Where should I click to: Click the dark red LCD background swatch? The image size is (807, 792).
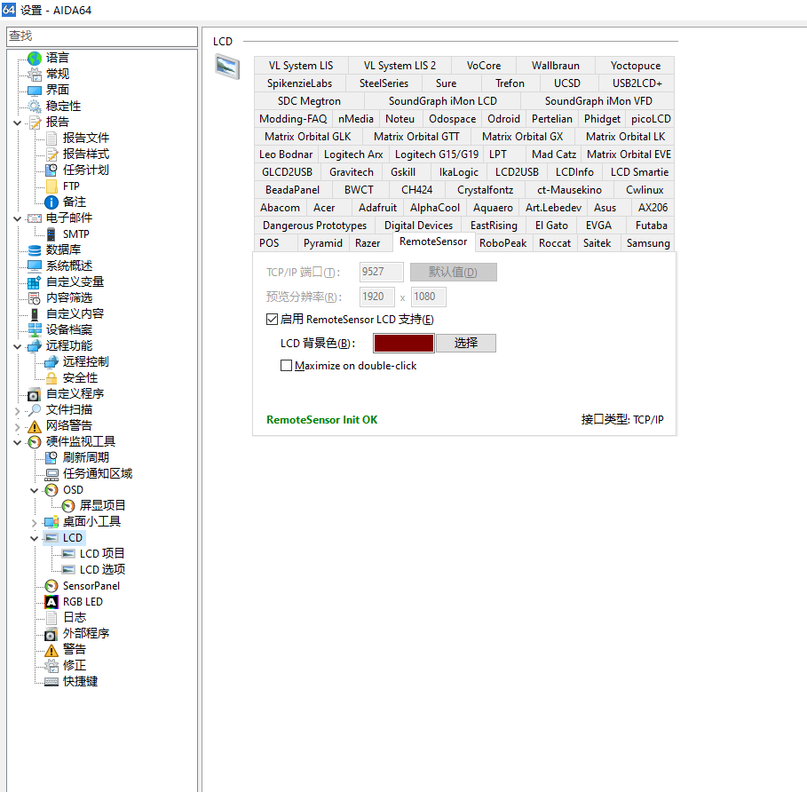pyautogui.click(x=404, y=344)
